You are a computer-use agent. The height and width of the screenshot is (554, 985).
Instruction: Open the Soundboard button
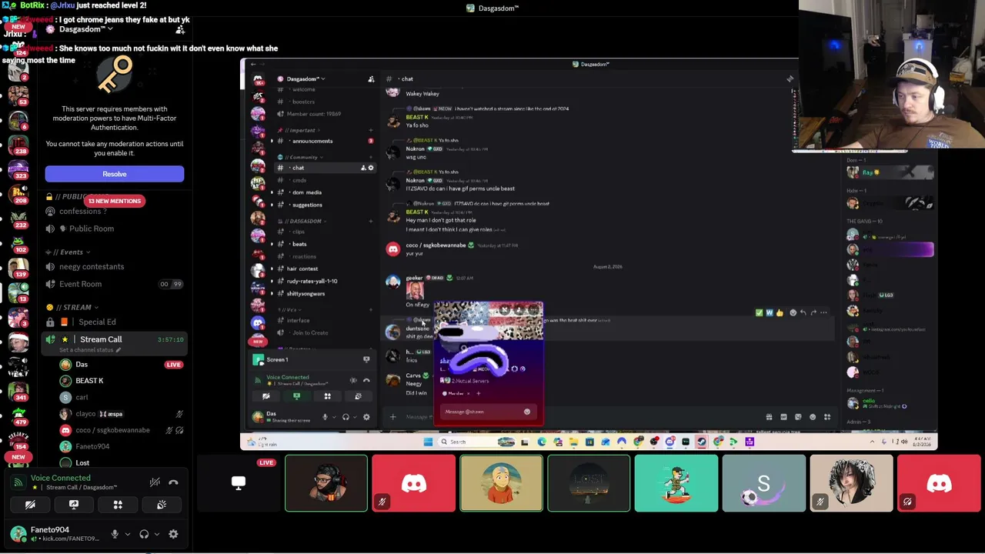point(162,505)
